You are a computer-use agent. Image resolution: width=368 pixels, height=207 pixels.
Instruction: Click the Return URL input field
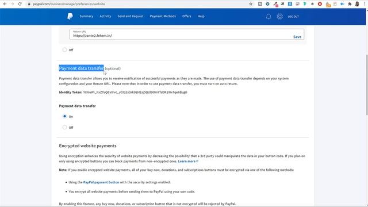[186, 34]
